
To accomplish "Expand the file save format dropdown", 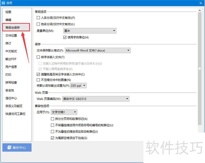I will [98, 50].
